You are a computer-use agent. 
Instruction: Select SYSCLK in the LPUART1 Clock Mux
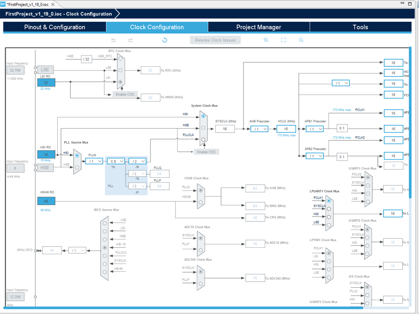(x=329, y=208)
